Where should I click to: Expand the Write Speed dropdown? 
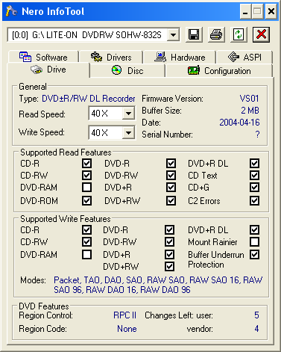(128, 132)
